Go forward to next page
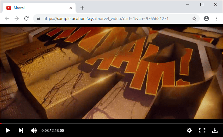223x137 pixels. 17,18
